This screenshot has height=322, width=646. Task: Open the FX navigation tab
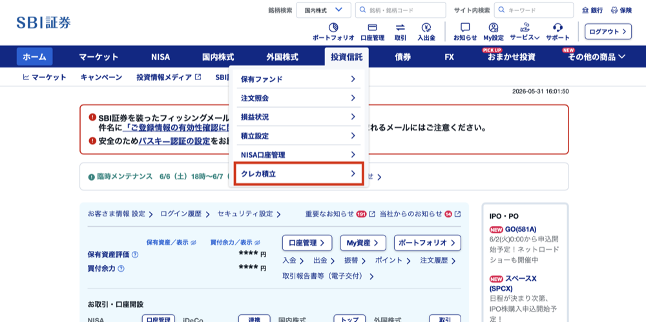click(x=450, y=57)
